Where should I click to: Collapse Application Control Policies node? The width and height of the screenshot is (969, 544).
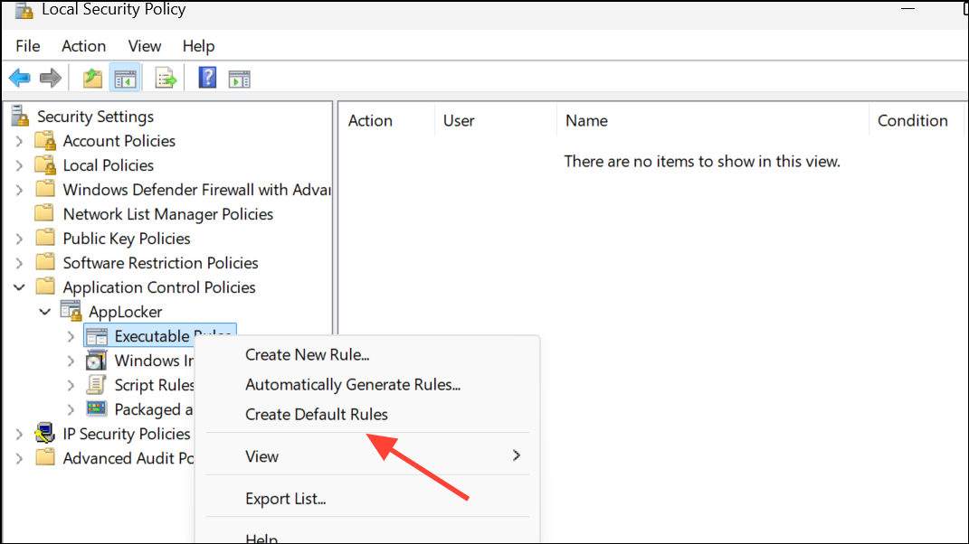click(19, 287)
